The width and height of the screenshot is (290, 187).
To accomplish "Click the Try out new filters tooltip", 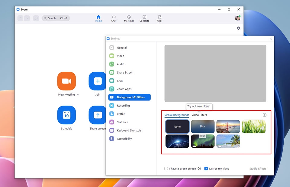I will pyautogui.click(x=199, y=107).
